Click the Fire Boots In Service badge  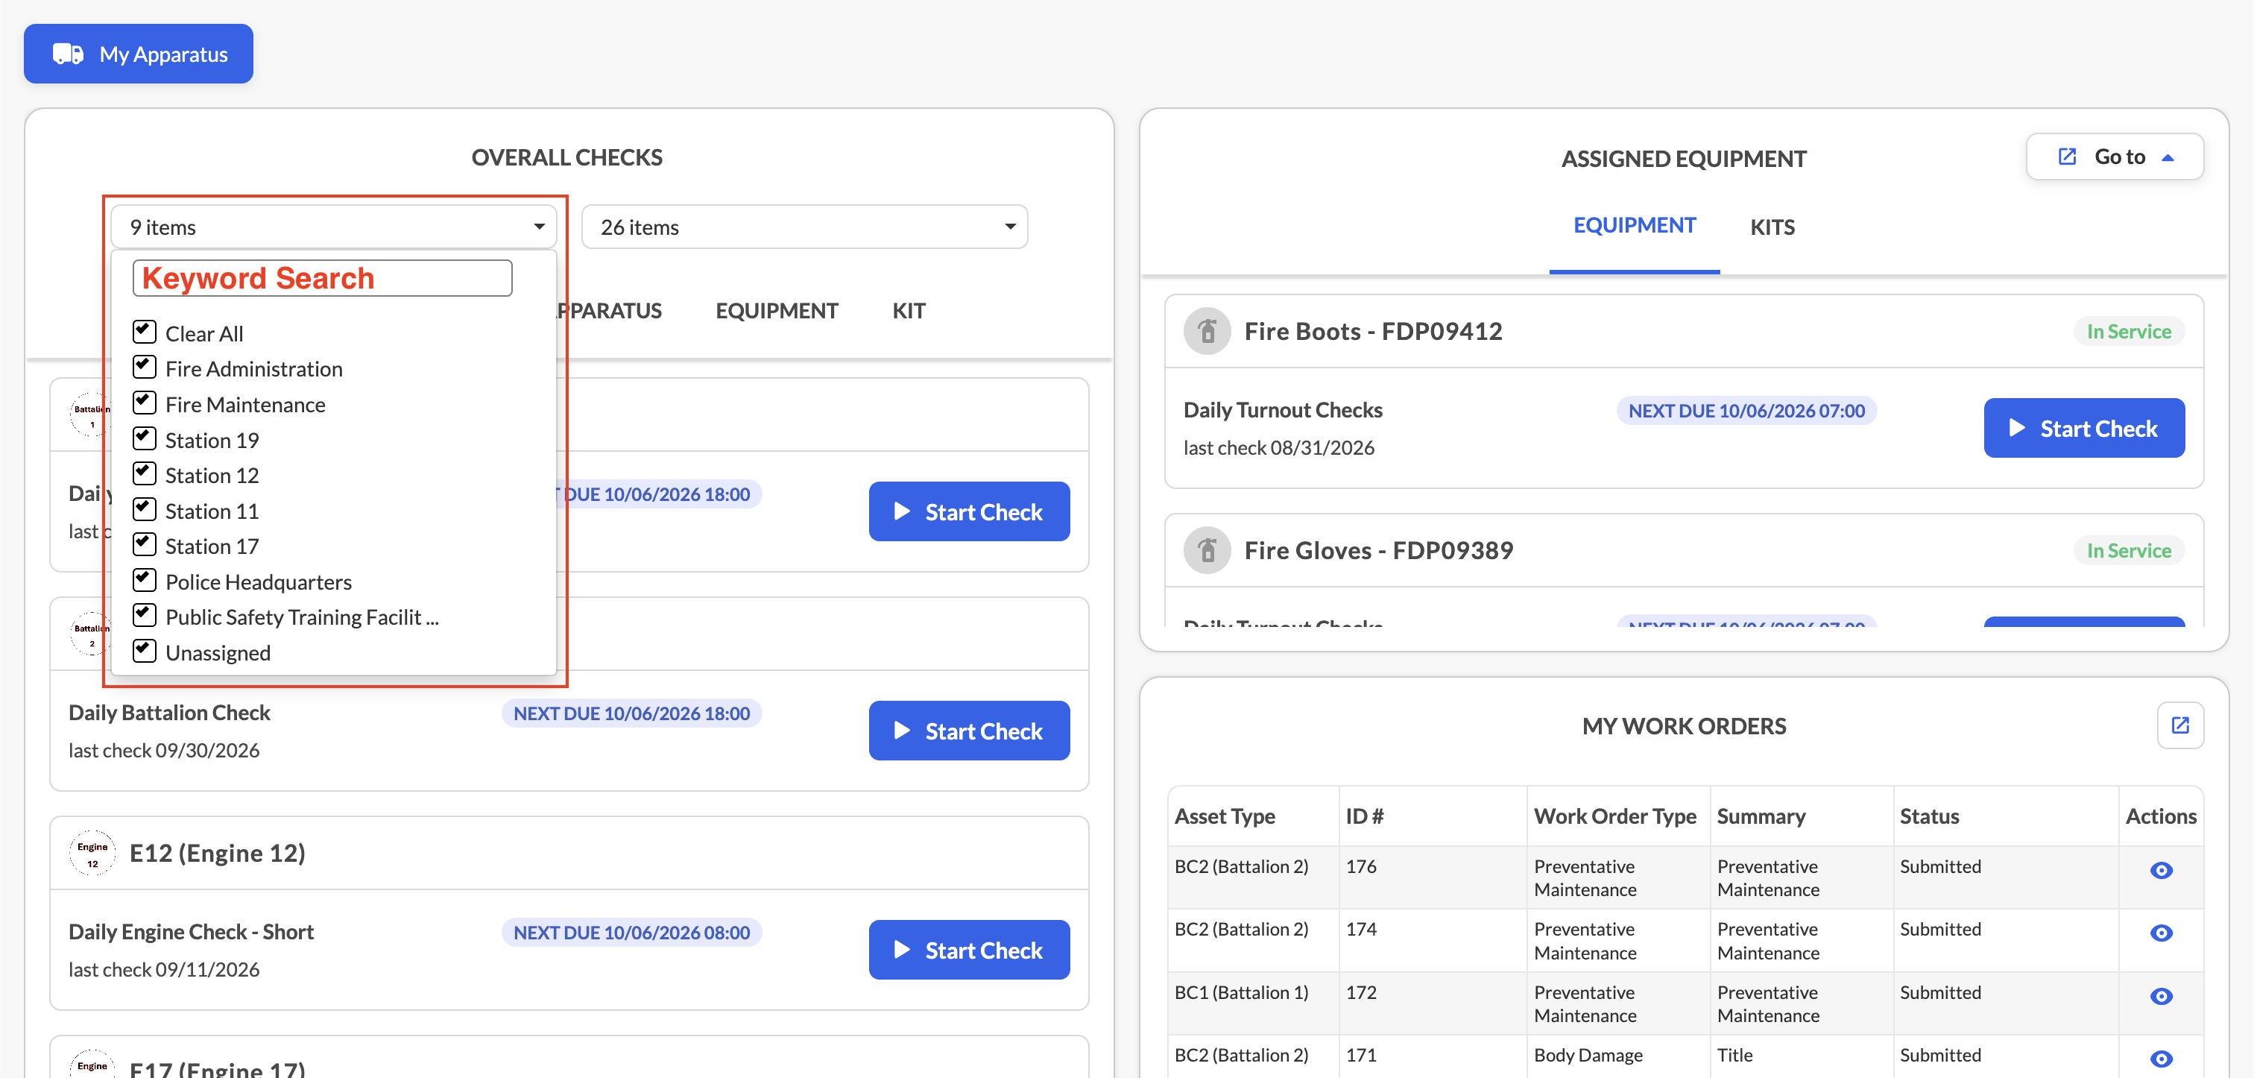(2128, 332)
